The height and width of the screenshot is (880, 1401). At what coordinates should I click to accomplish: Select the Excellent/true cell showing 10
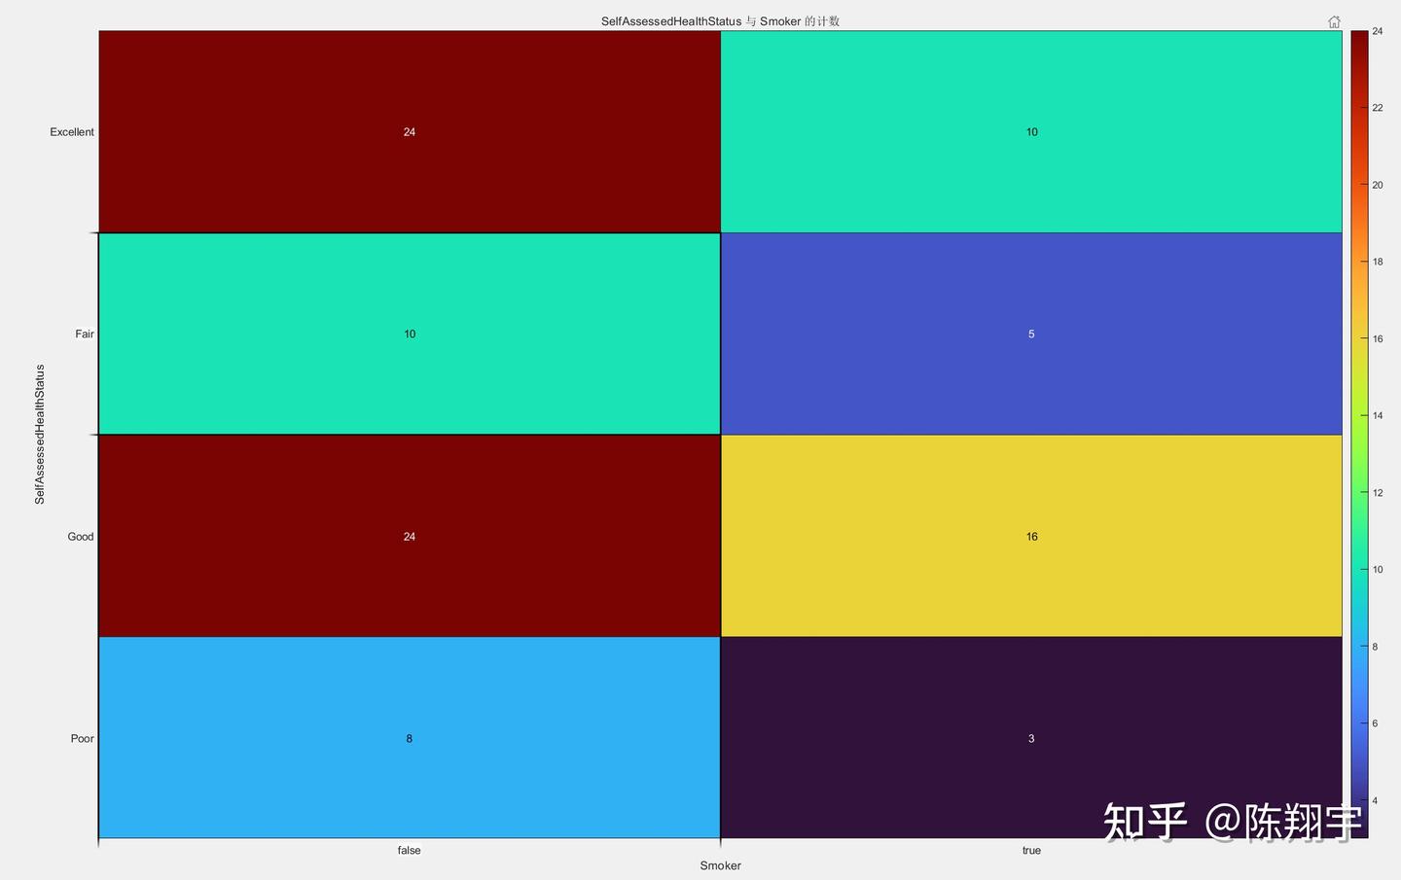[x=1031, y=131]
